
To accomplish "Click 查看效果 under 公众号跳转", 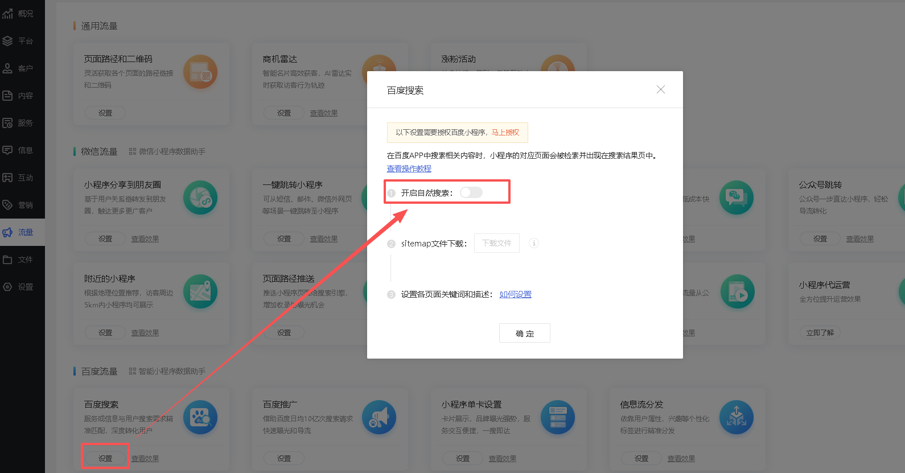I will point(860,239).
